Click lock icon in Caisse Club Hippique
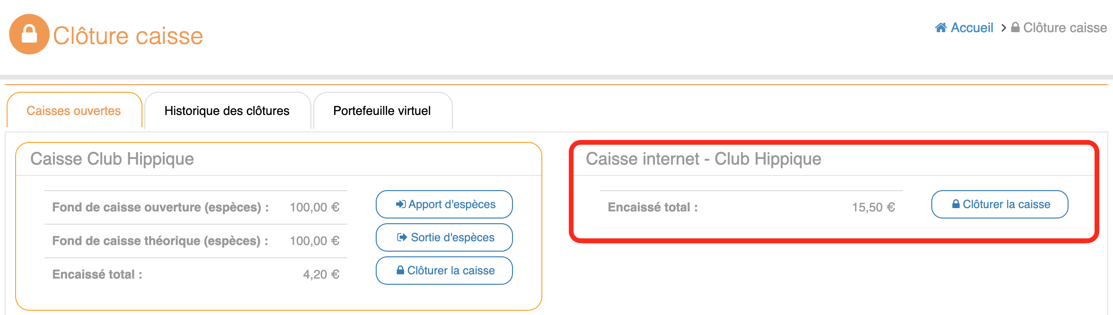 coord(400,271)
